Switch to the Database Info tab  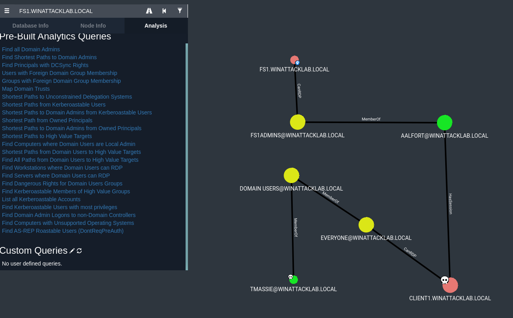[x=30, y=26]
